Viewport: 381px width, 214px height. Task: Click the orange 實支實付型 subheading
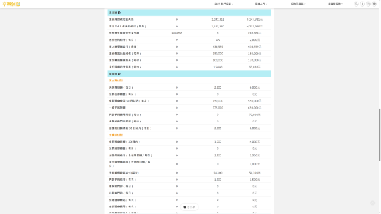[x=115, y=81]
